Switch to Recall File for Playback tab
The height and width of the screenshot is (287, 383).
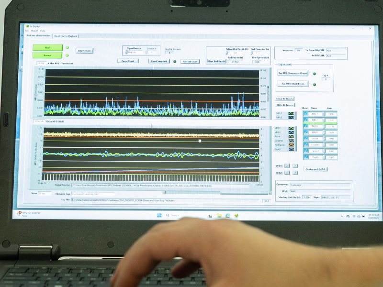click(66, 36)
